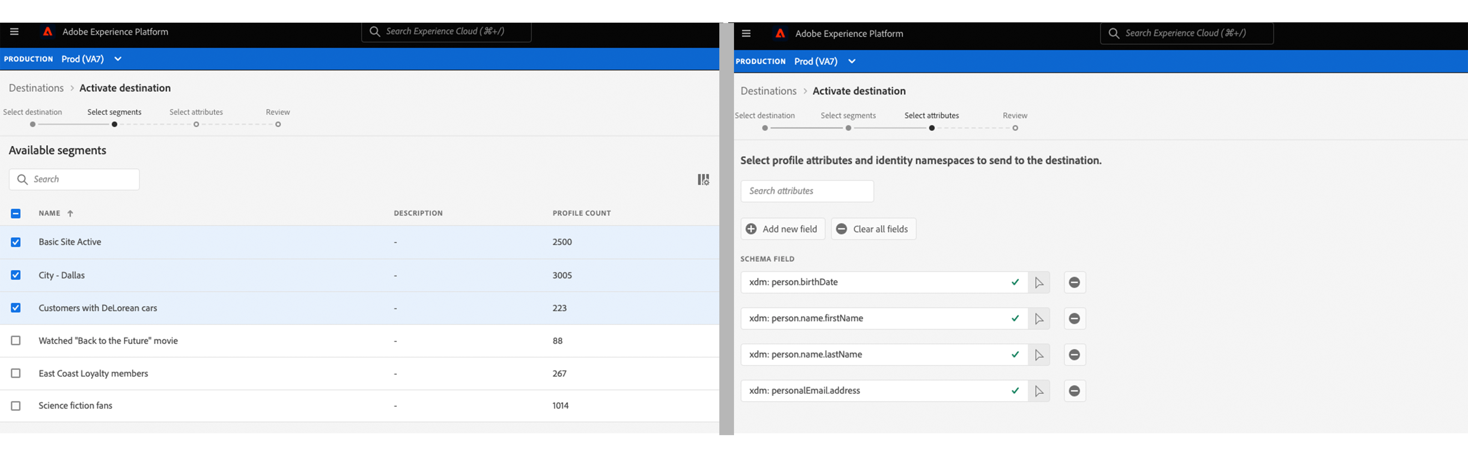Check the Science fiction fans segment

(16, 406)
